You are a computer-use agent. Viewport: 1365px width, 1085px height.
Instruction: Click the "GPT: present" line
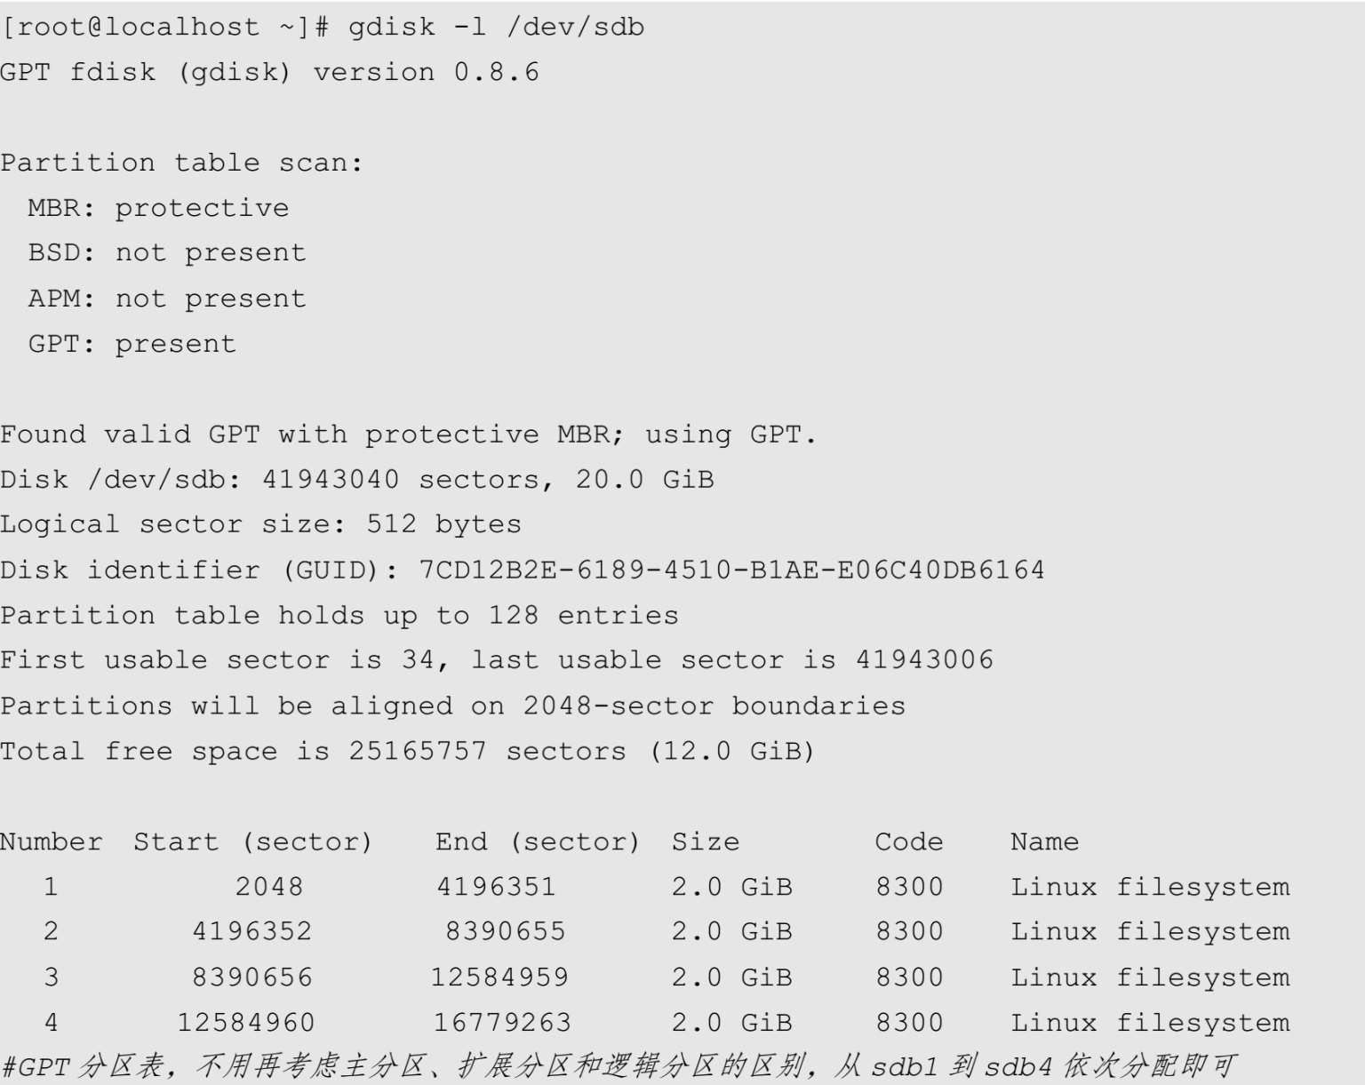click(132, 344)
